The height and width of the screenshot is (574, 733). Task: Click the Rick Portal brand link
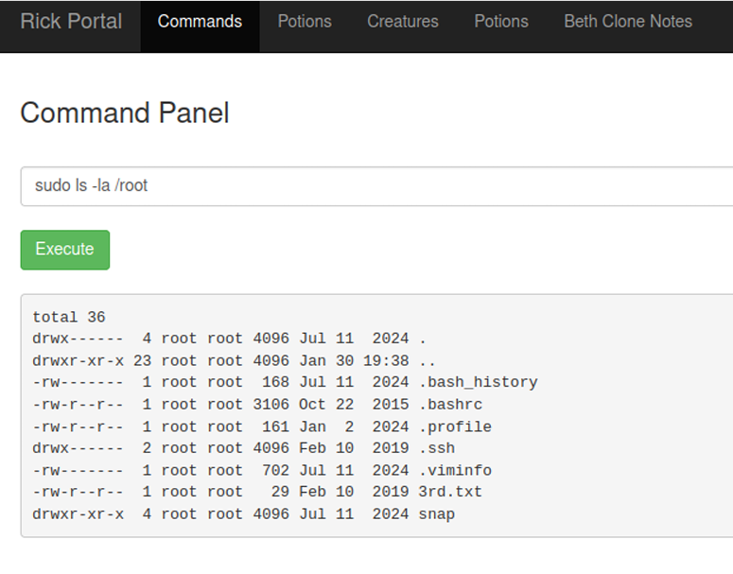pos(71,21)
